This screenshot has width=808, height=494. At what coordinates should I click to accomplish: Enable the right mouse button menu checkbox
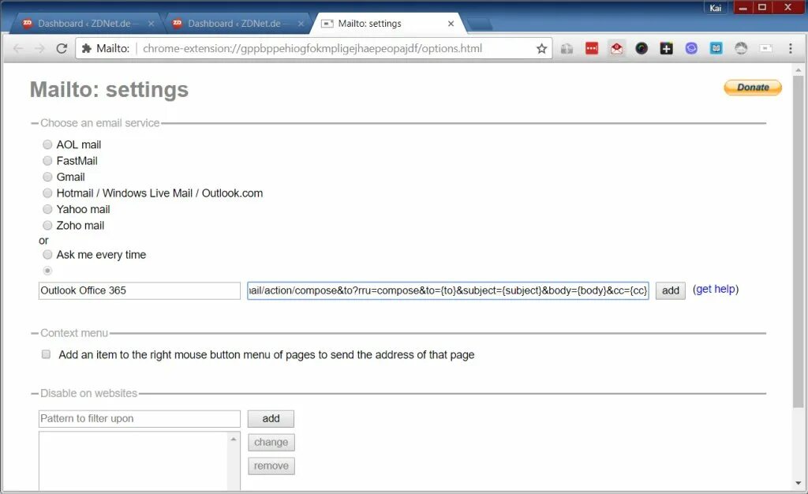click(x=46, y=354)
